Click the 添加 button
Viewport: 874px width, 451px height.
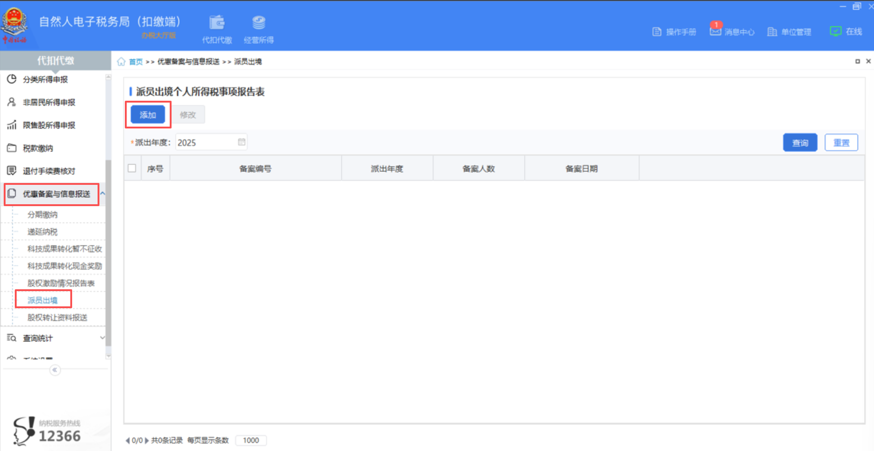pyautogui.click(x=148, y=115)
